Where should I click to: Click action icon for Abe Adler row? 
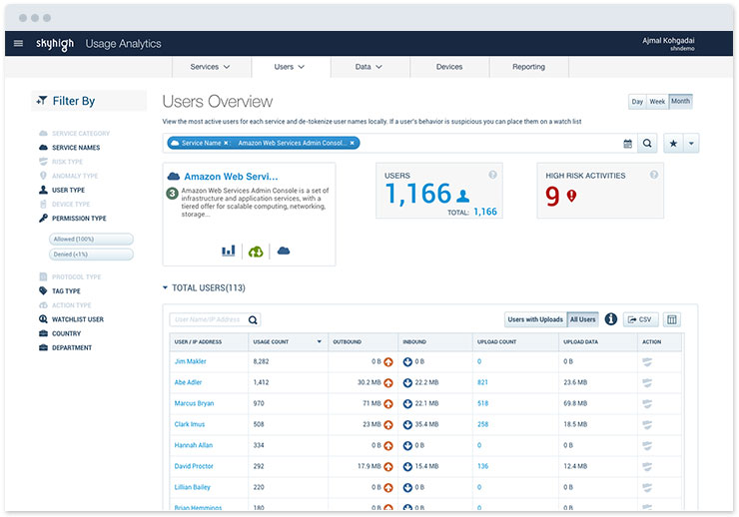pos(647,383)
